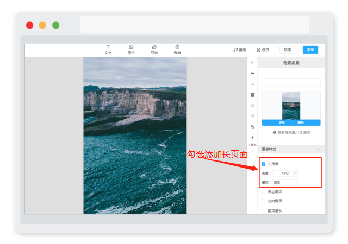Click the Ps import icon
Screen dimensions: 348x244
pyautogui.click(x=252, y=127)
